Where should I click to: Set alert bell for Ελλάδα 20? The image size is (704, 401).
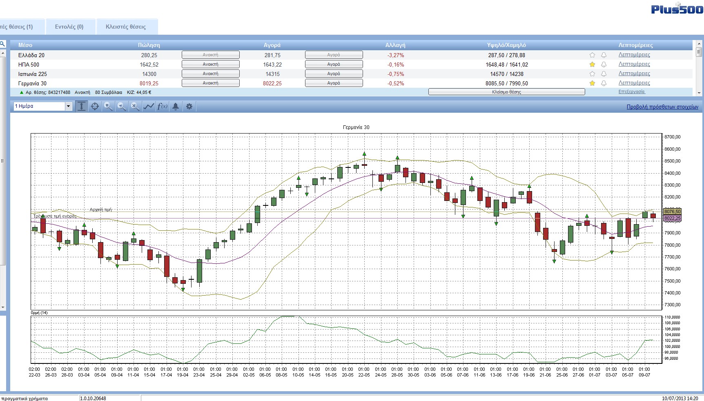[x=604, y=55]
